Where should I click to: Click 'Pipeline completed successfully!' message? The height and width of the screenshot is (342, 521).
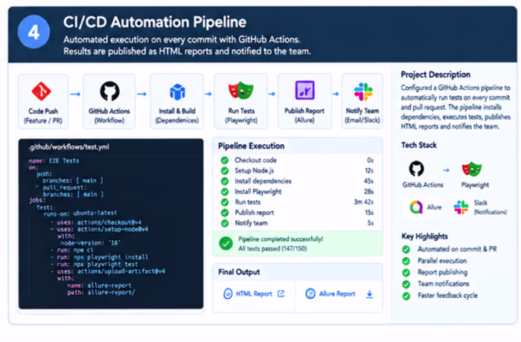coord(281,239)
